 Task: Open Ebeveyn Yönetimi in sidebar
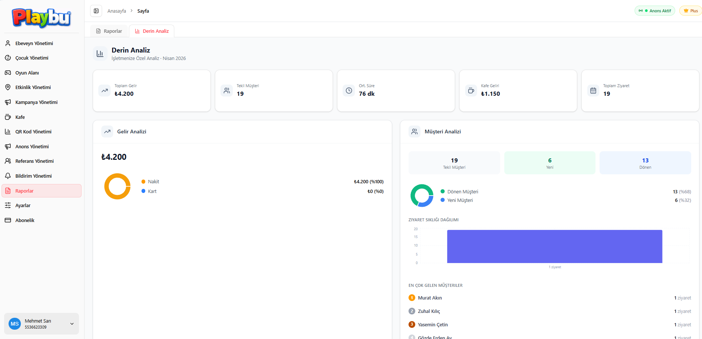tap(34, 43)
